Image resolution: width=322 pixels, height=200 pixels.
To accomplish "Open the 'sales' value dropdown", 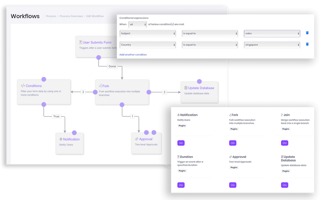I will tap(272, 33).
